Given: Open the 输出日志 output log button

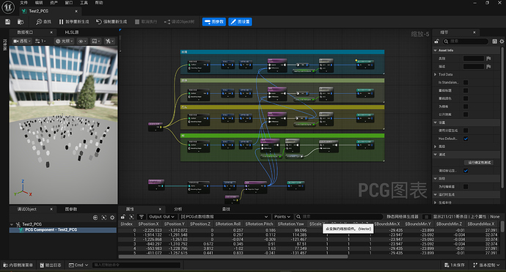Looking at the screenshot, I should pyautogui.click(x=51, y=265).
